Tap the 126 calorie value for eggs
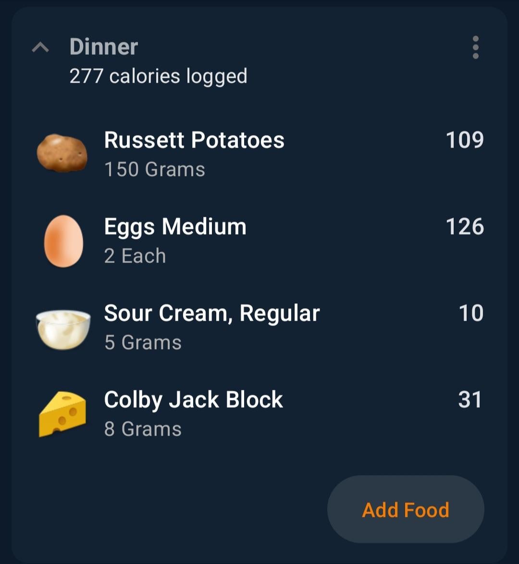Image resolution: width=519 pixels, height=564 pixels. click(x=465, y=226)
